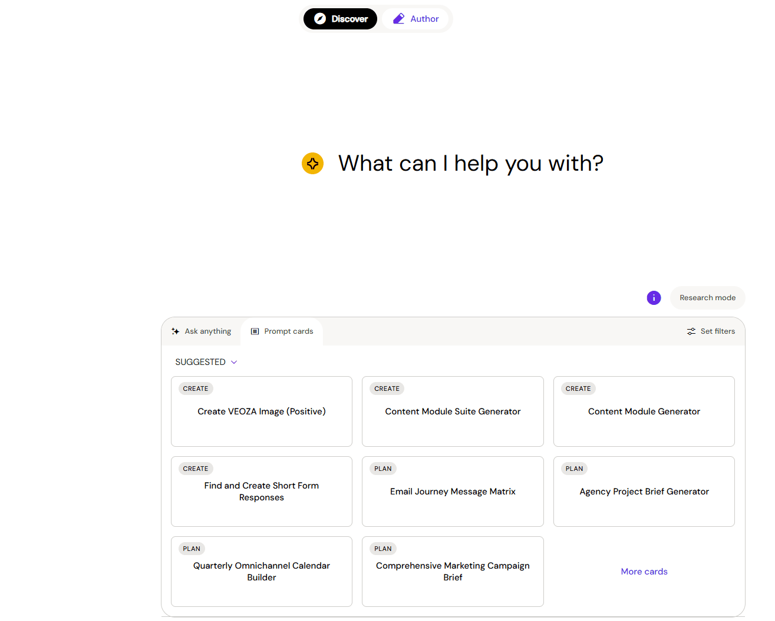Click the SUGGESTED label text
The height and width of the screenshot is (621, 775).
point(200,362)
